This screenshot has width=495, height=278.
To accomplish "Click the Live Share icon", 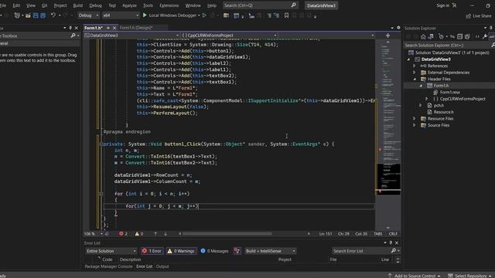I will [x=469, y=15].
